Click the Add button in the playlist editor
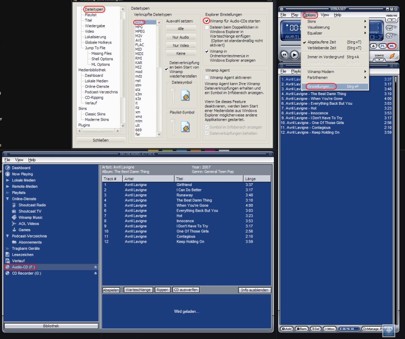Viewport: 405px width, 339px height. (287, 329)
